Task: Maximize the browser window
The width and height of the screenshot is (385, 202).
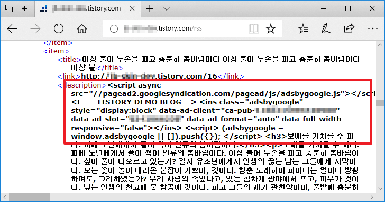Action: pyautogui.click(x=348, y=9)
